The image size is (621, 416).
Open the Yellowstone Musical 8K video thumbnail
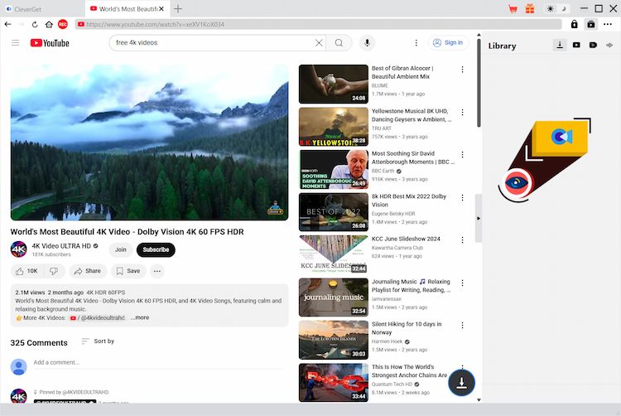(333, 127)
